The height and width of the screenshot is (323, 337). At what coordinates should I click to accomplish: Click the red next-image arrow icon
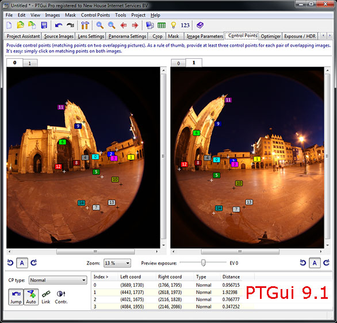(135, 25)
